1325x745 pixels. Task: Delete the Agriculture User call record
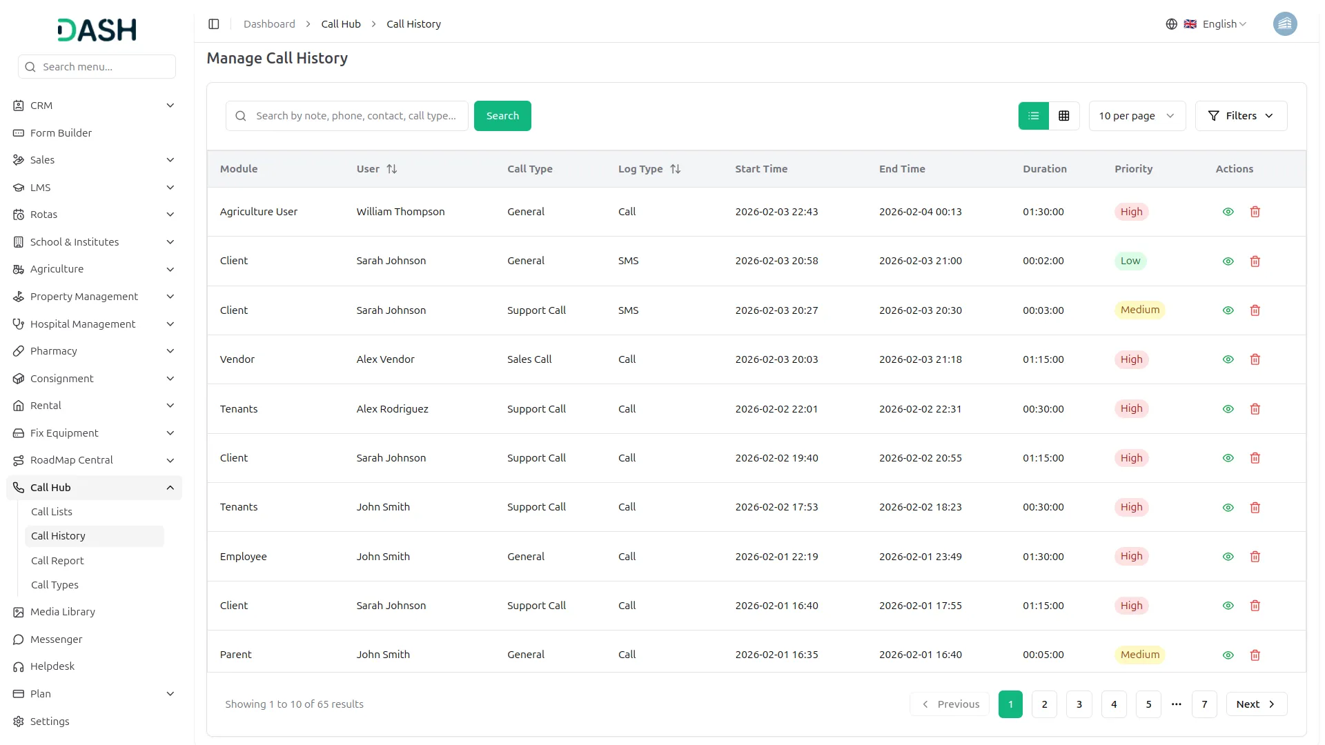pos(1255,212)
